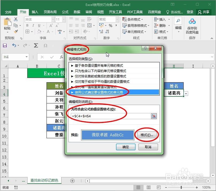Click the wén phonetic guide icon
This screenshot has height=191, width=216.
pos(60,32)
